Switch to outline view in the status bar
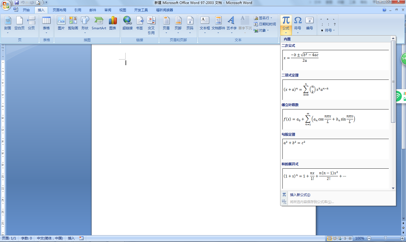This screenshot has height=242, width=406. (345, 238)
